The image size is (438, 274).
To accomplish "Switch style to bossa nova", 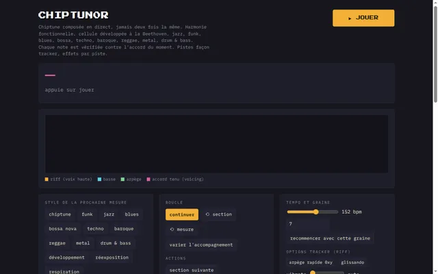I will click(62, 229).
